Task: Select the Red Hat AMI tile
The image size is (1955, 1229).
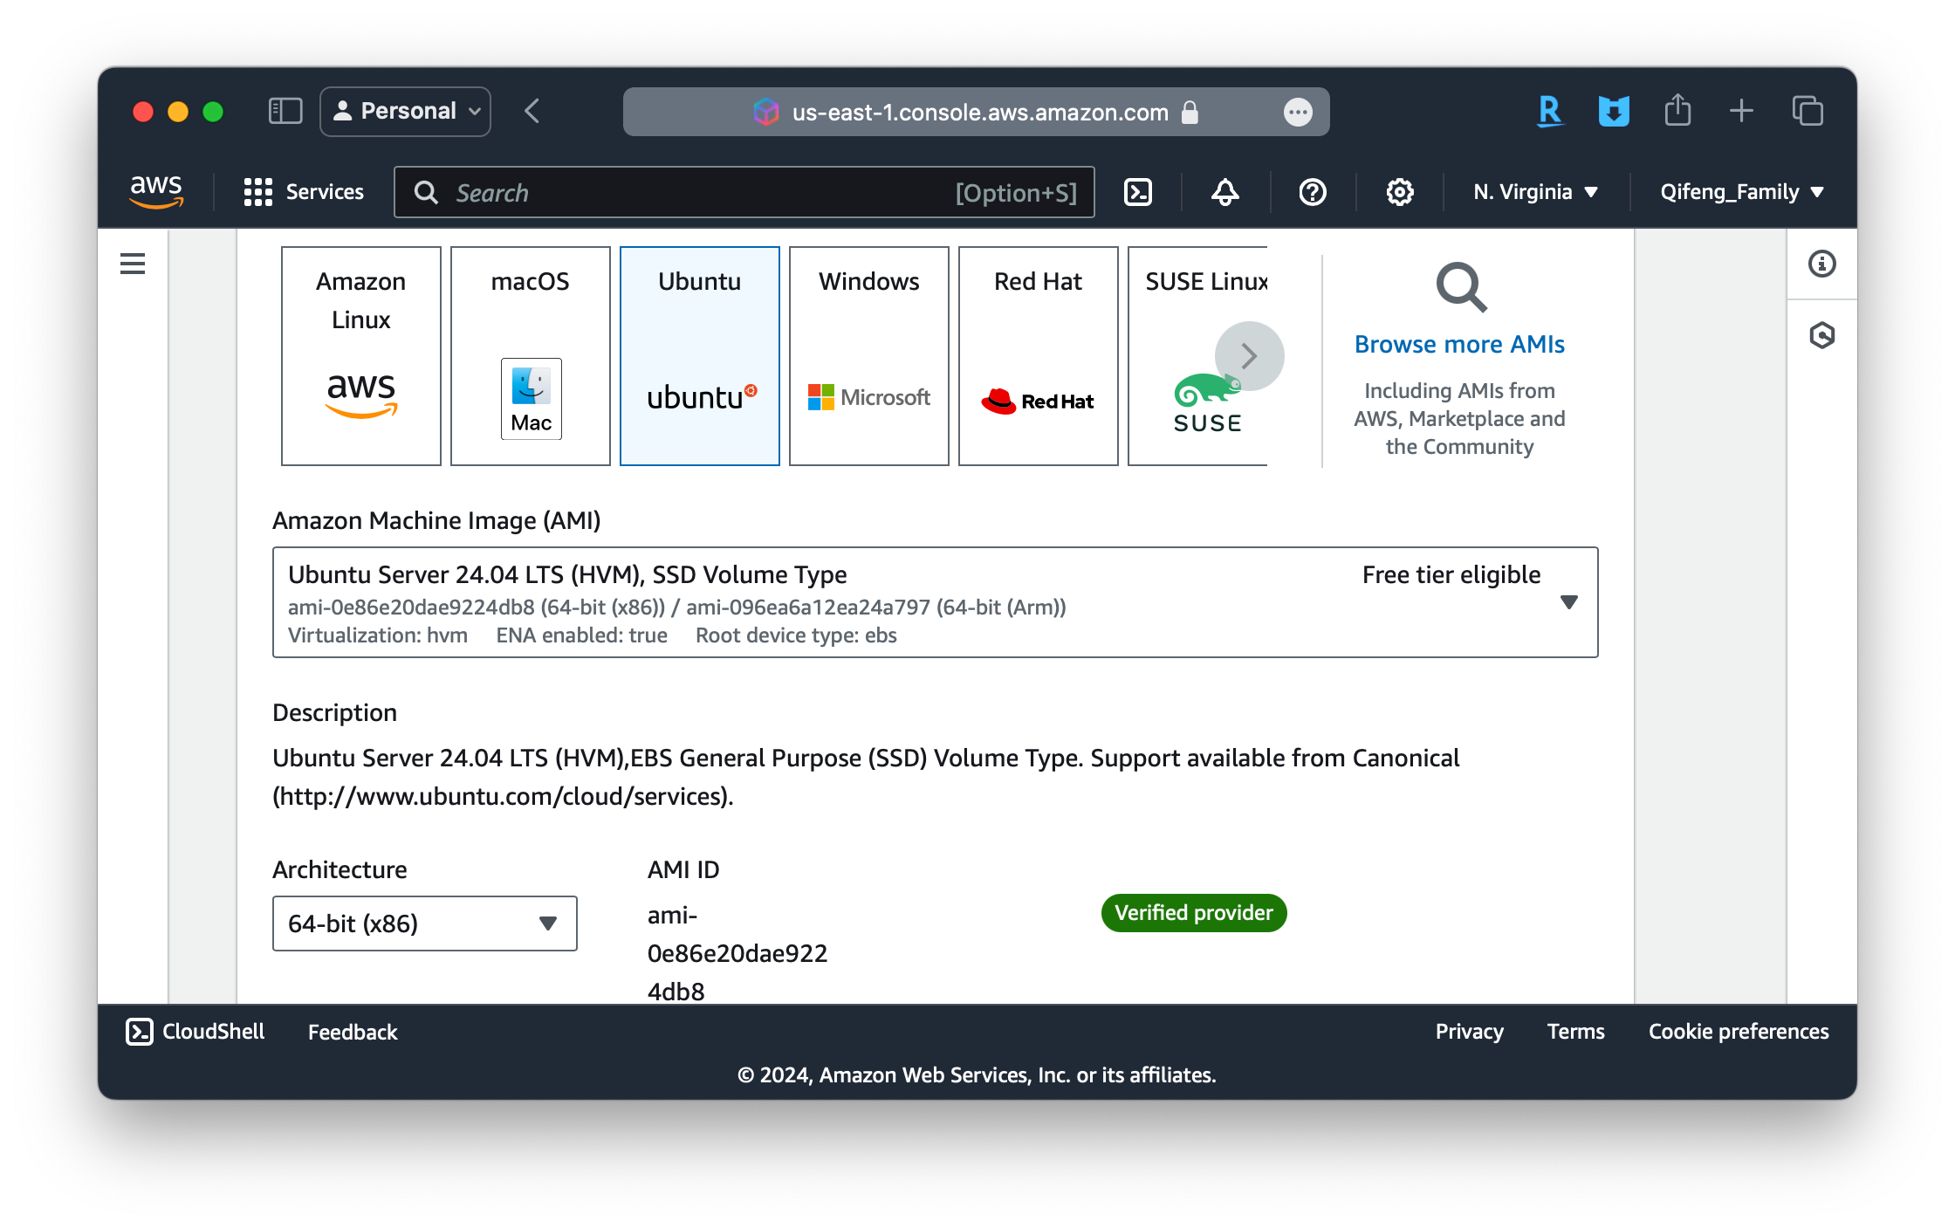Action: click(1039, 356)
